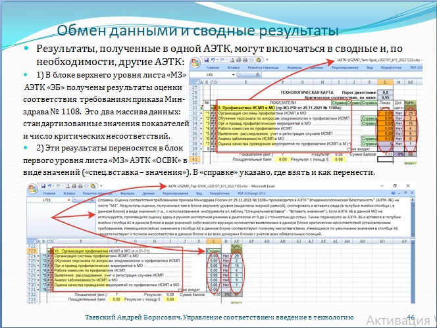Open the Вставка tab in the upper Excel
Screen dimensions: 437x328
point(233,68)
